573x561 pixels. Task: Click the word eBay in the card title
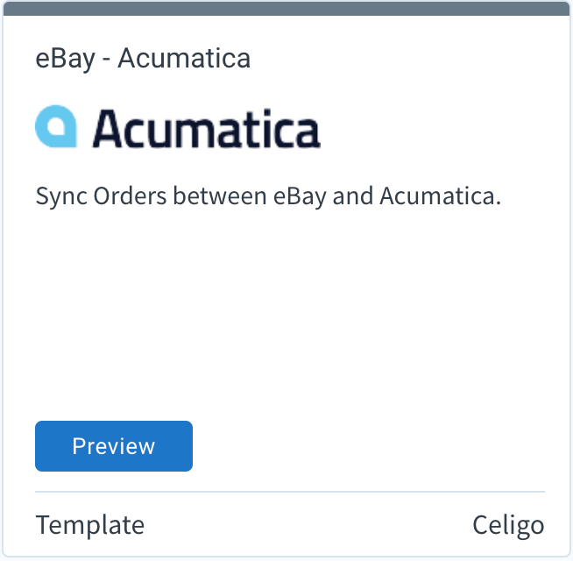(65, 60)
